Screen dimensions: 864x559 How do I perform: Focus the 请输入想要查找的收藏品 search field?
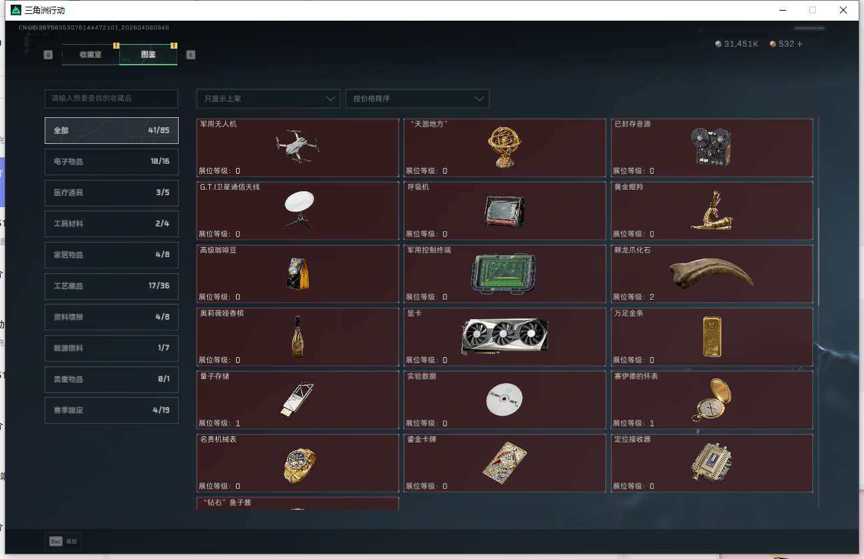click(111, 99)
